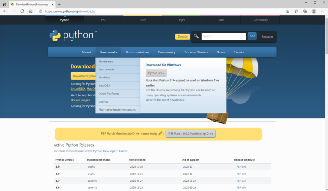Click the vertical page scrollbar thumb
Viewport: 328px width, 191px height.
coord(327,36)
